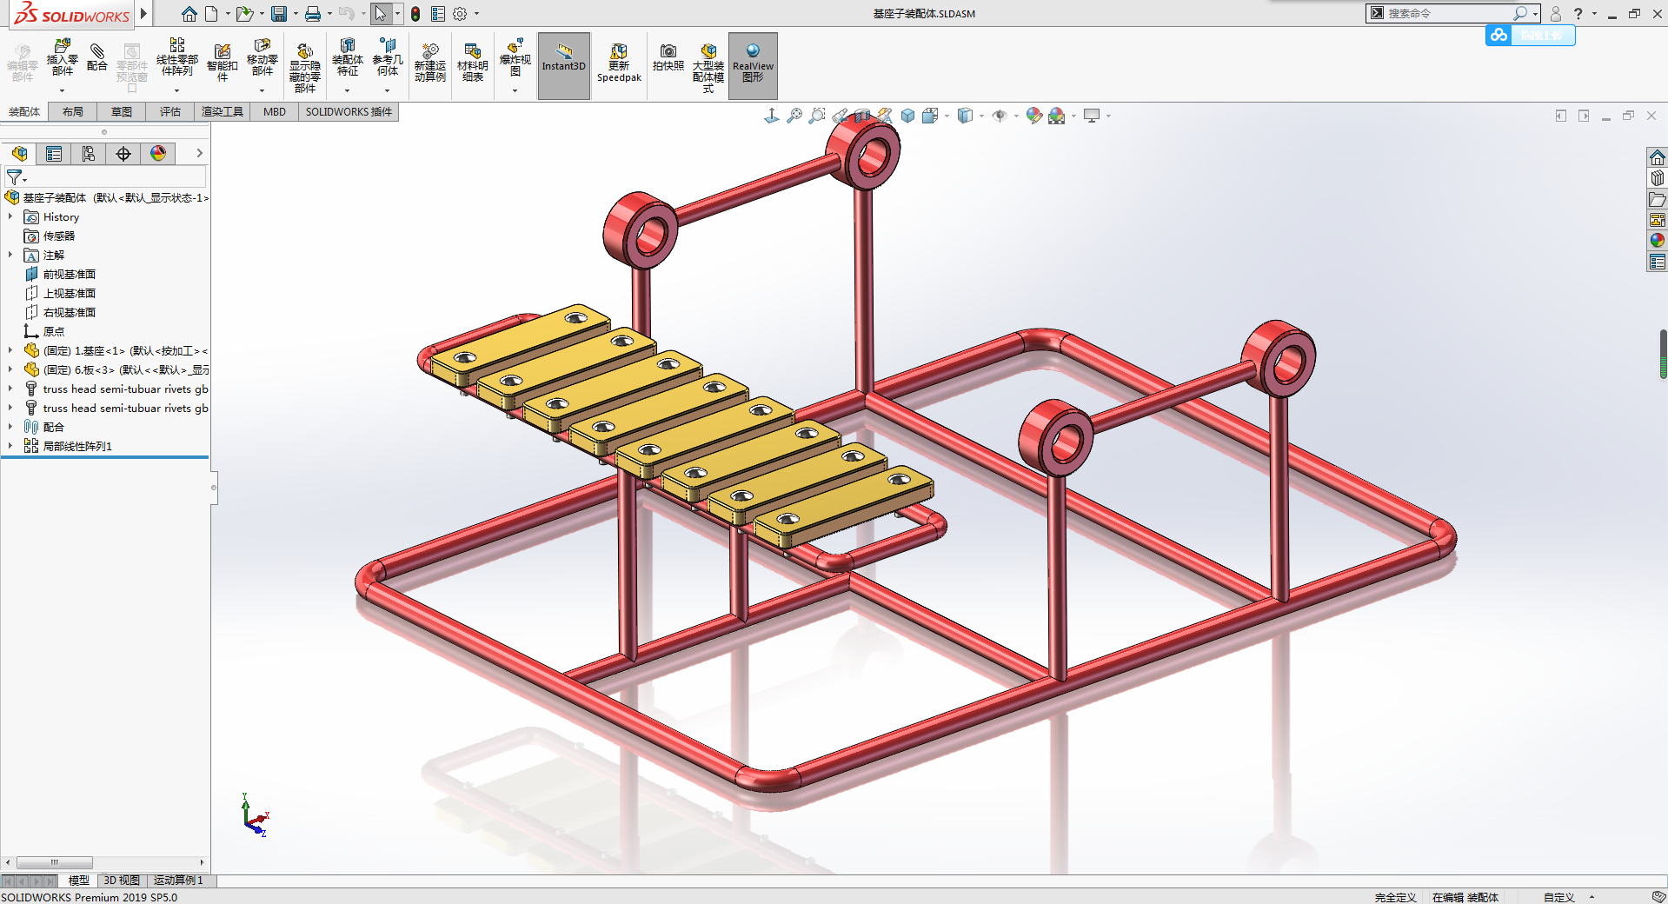Open the Hide/Show Items eye dropdown
The height and width of the screenshot is (904, 1668).
(x=1015, y=116)
